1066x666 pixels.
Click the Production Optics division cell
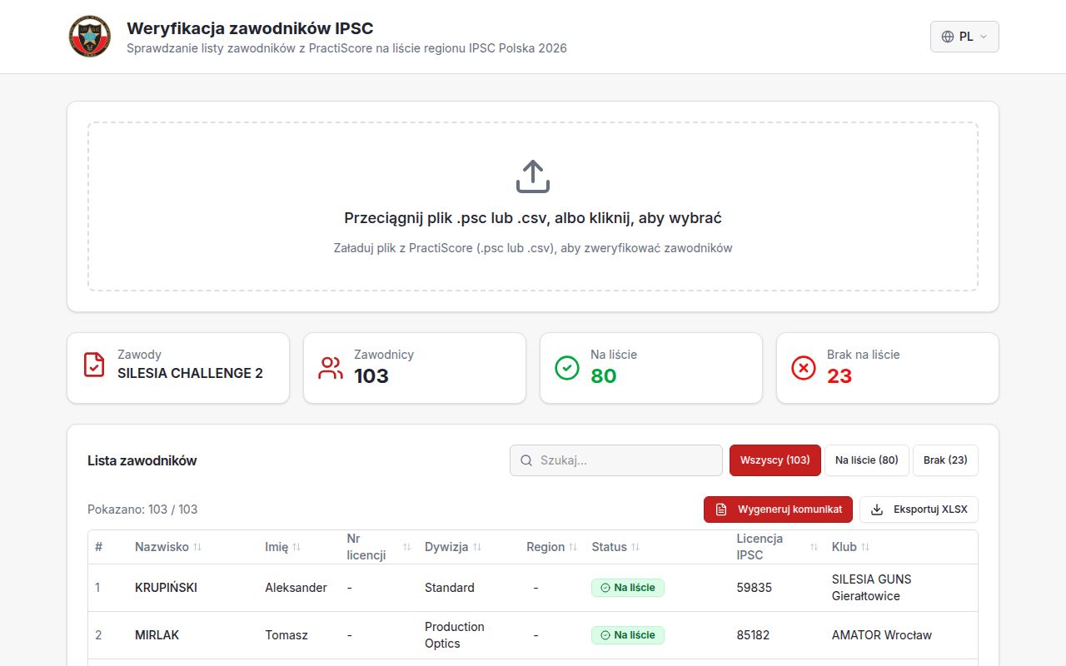click(x=455, y=635)
